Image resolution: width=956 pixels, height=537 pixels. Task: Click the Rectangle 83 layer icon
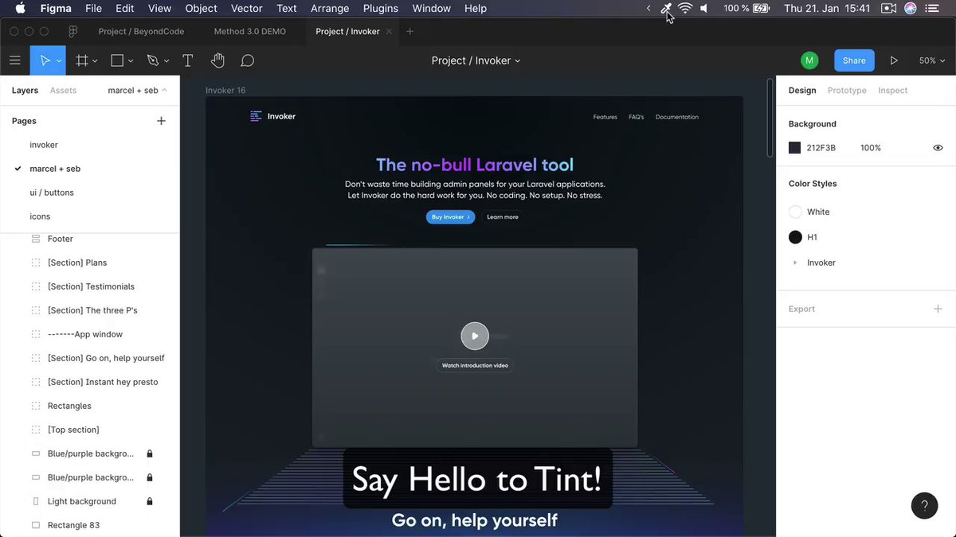point(35,525)
